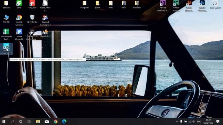Open the Windows Start menu
The width and height of the screenshot is (223, 125).
pos(4,122)
